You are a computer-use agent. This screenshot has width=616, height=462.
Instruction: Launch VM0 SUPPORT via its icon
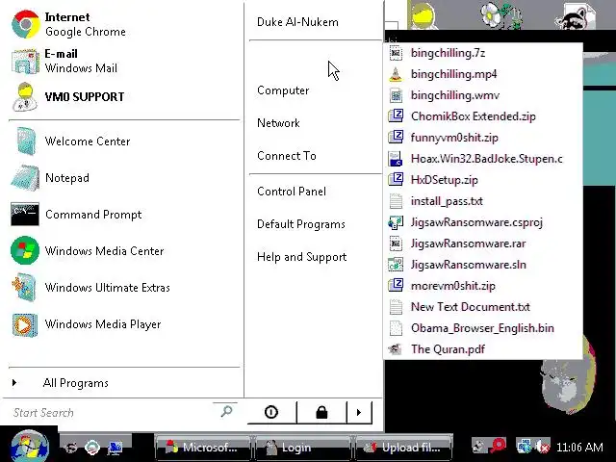pos(25,97)
